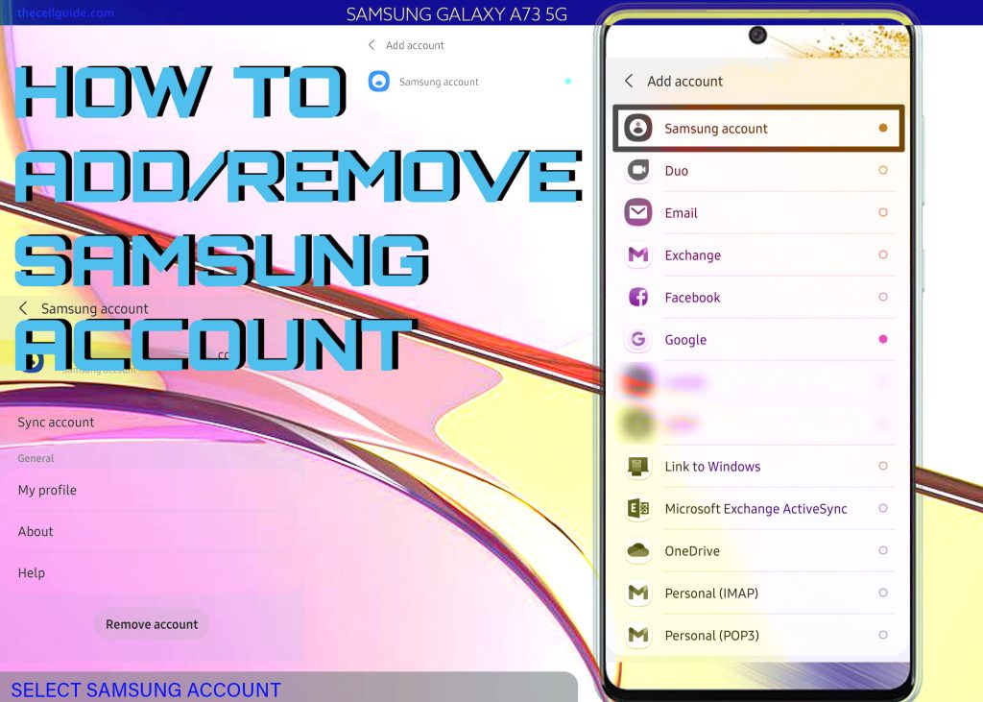Tap the Exchange Gmail-style M icon
This screenshot has width=983, height=702.
638,254
